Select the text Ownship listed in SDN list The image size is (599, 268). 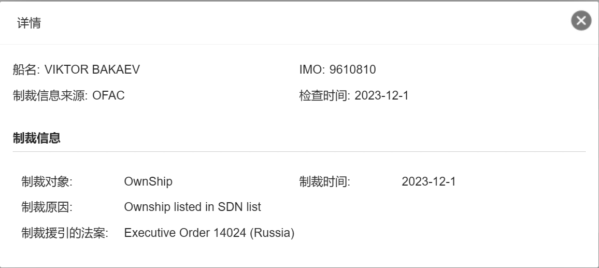coord(192,207)
